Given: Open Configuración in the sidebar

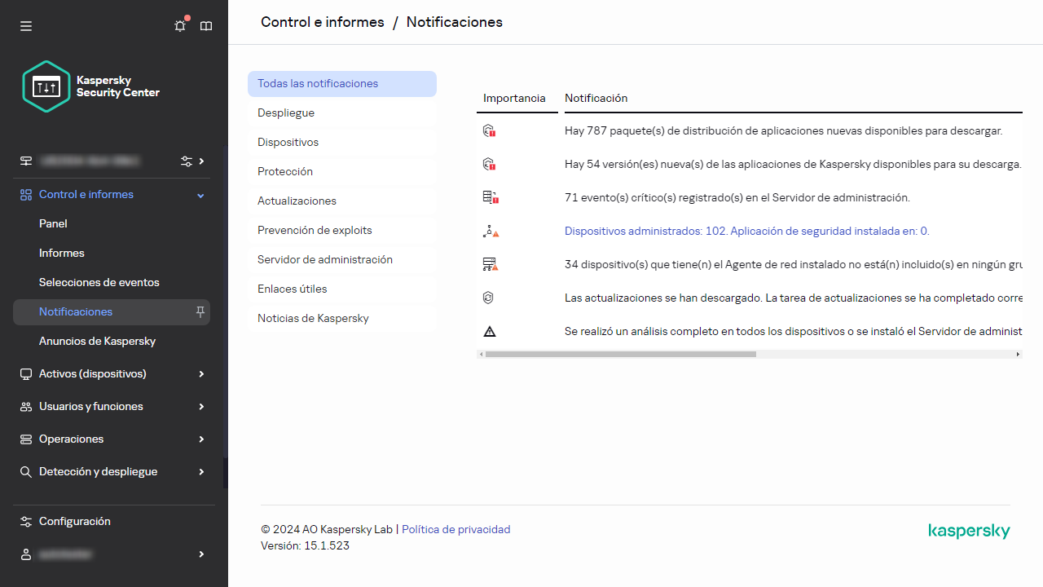Looking at the screenshot, I should (75, 522).
